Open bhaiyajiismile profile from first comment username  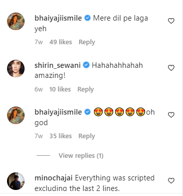58,18
